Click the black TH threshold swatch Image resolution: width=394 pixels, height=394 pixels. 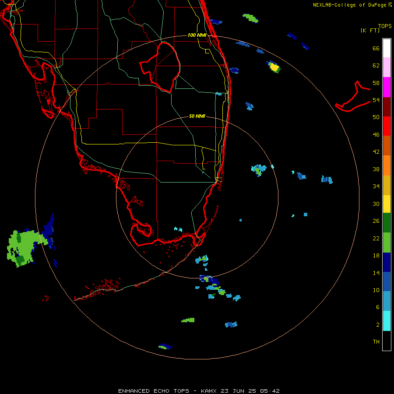(387, 341)
